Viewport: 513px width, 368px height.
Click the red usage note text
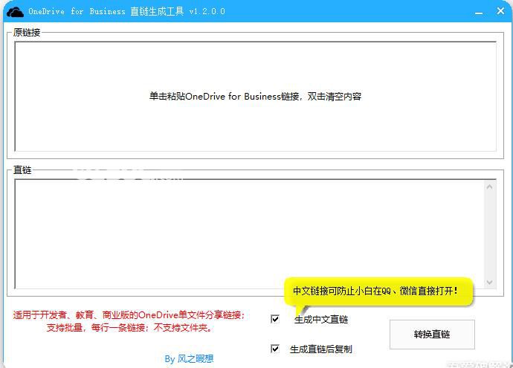tap(129, 321)
